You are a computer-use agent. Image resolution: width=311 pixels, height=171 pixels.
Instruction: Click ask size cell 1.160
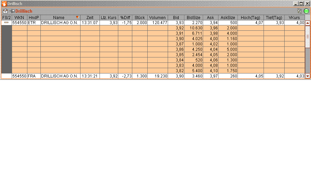pos(228,39)
